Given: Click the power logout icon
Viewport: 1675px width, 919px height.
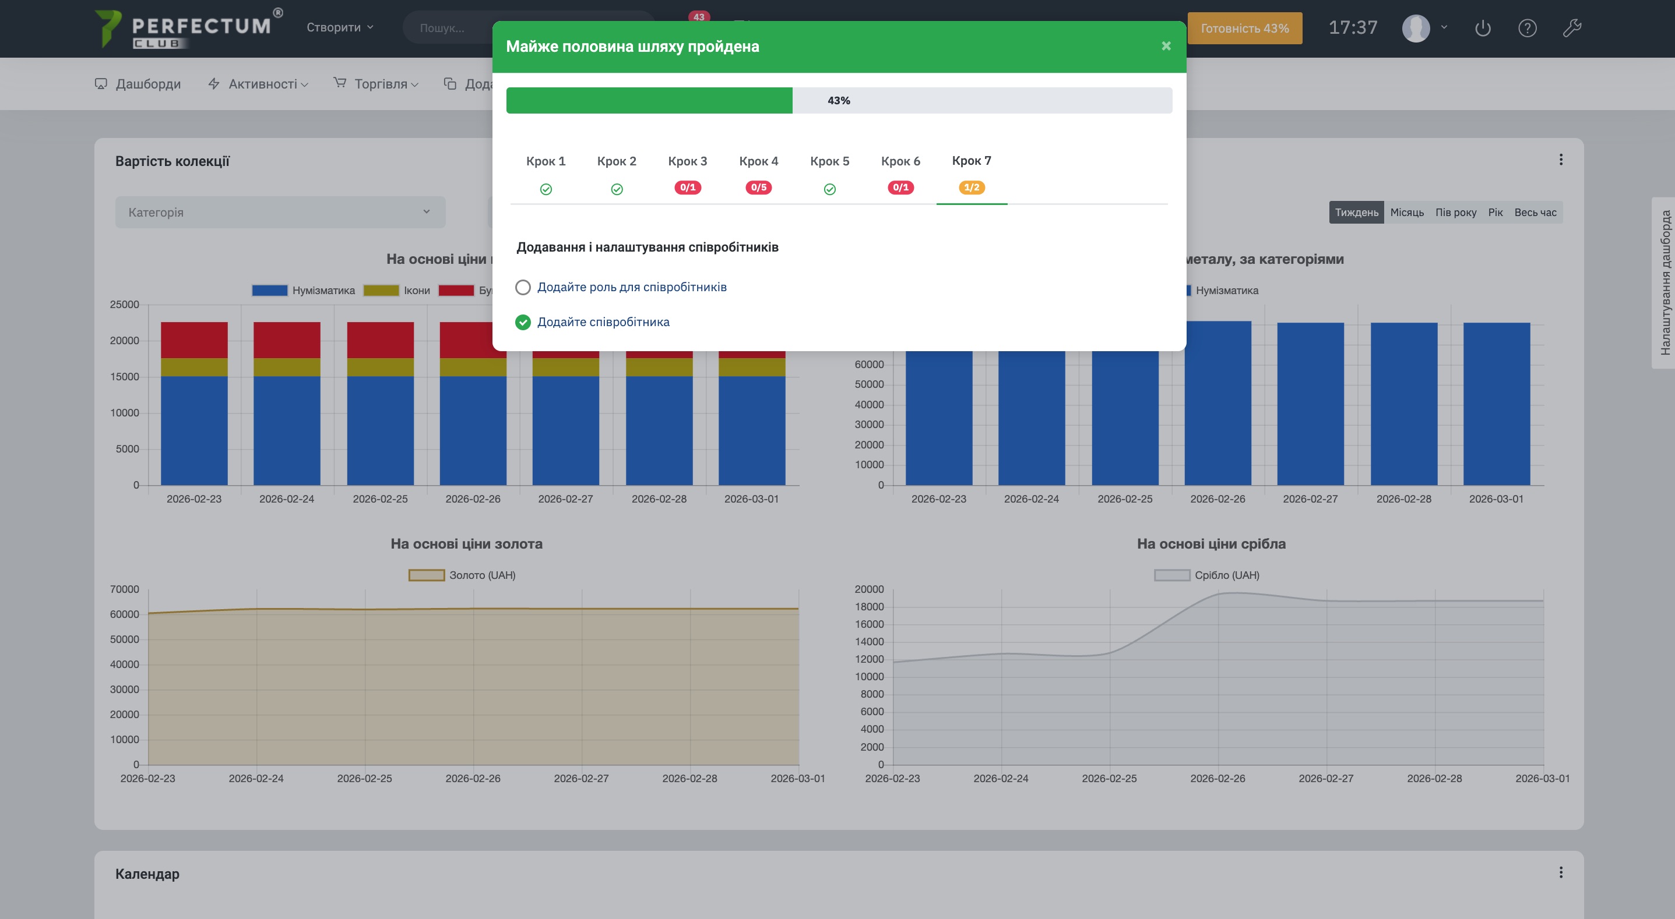Looking at the screenshot, I should [1483, 28].
